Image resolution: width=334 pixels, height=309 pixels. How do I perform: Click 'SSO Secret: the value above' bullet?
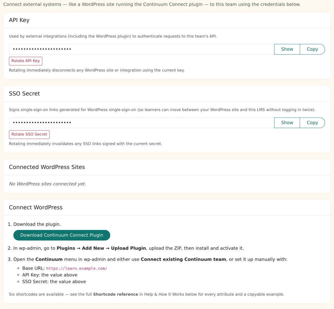(54, 282)
